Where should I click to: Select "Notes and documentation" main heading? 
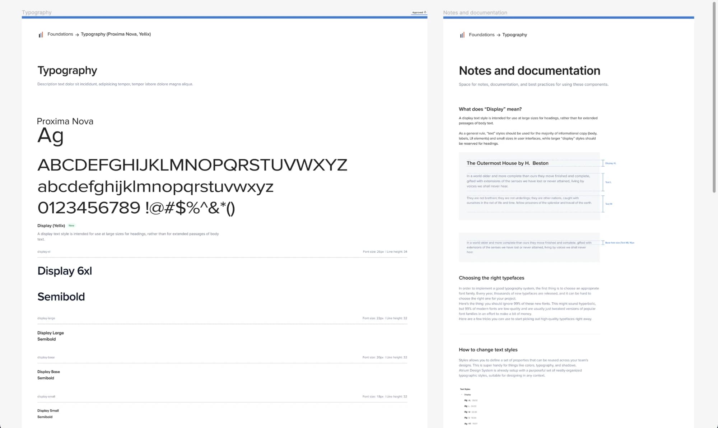(530, 70)
